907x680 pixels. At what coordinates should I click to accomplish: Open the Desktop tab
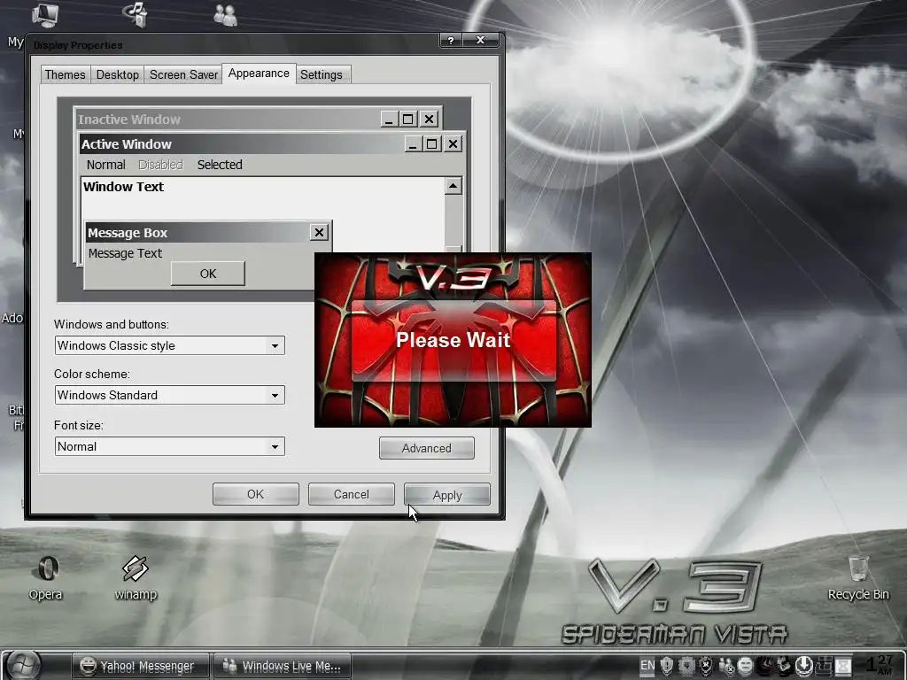click(x=118, y=74)
